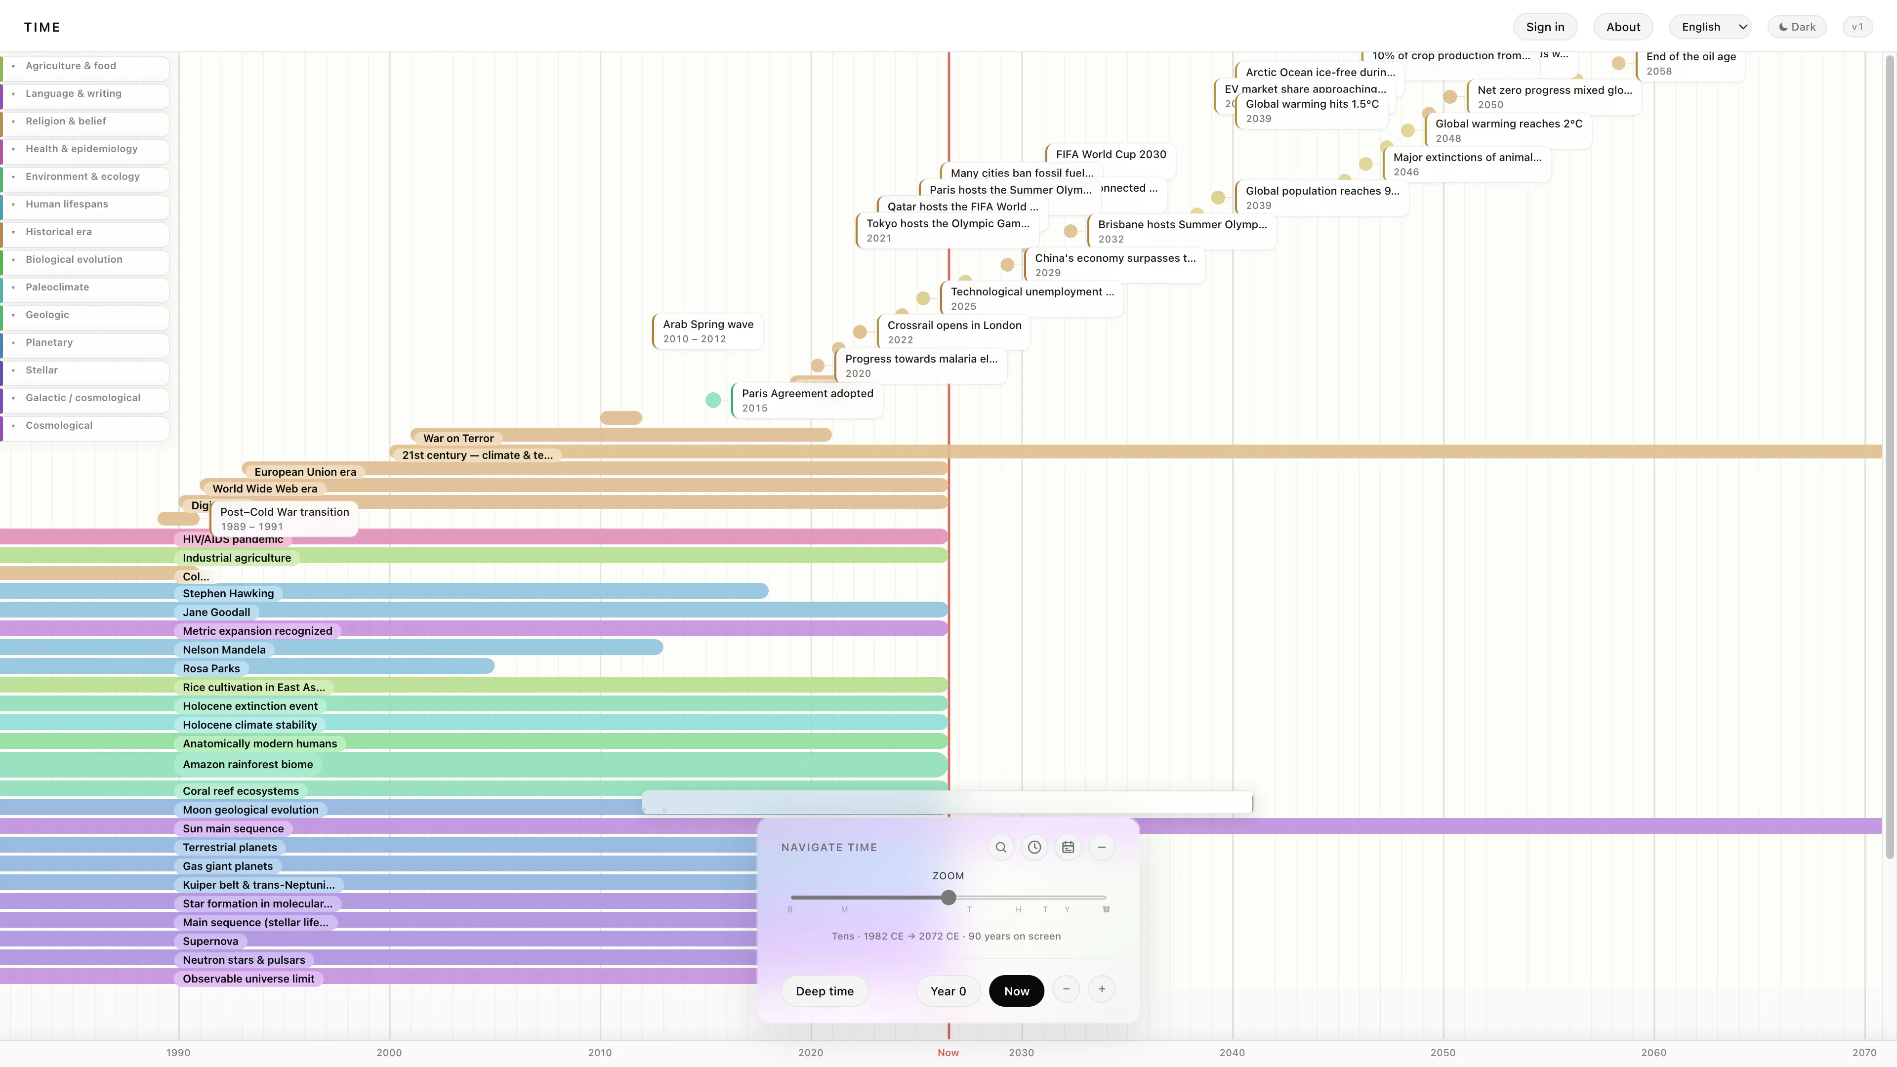Open Global warming reaches 2°C card
The width and height of the screenshot is (1897, 1067).
1508,130
